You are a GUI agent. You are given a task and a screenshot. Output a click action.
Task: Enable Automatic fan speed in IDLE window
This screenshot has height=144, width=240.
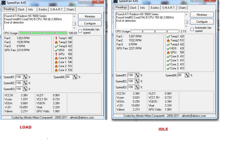[192, 29]
